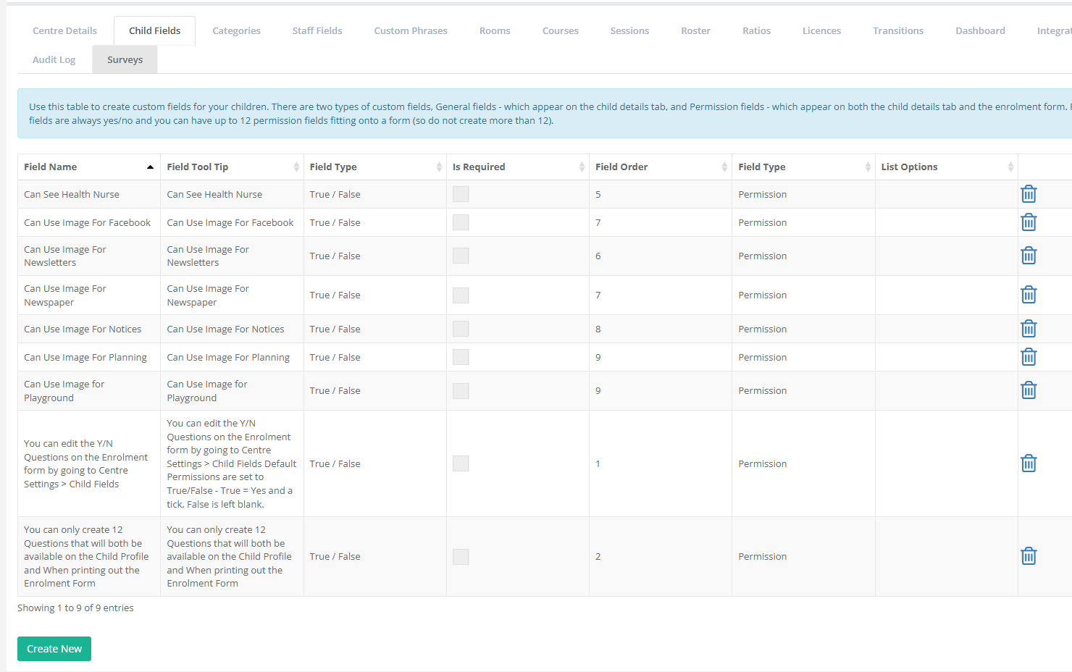Select the Surveys tab
This screenshot has width=1072, height=672.
[125, 59]
